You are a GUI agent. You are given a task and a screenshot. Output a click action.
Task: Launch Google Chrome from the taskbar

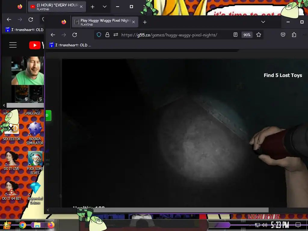coord(22,225)
